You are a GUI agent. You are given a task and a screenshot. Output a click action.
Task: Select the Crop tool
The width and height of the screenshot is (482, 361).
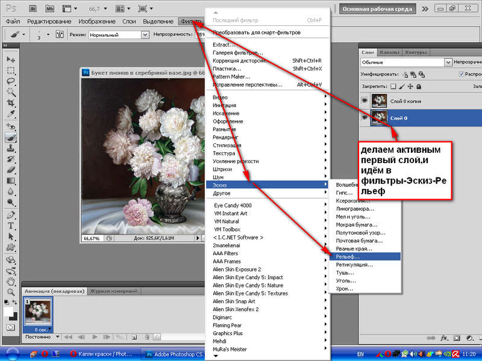click(11, 103)
